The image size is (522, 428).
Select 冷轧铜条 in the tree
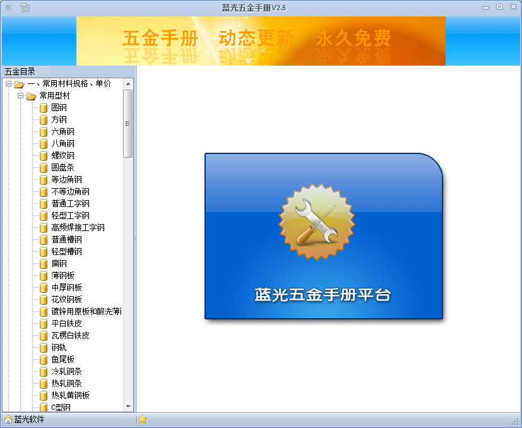pyautogui.click(x=66, y=371)
